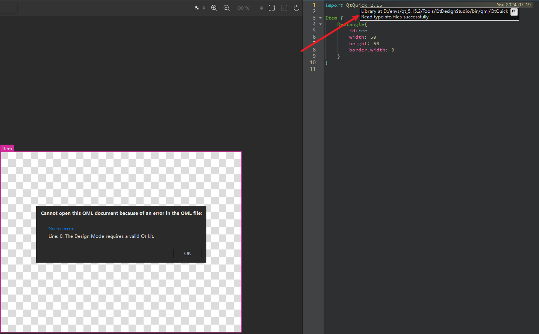The height and width of the screenshot is (334, 539).
Task: Click the zoom in magnifier icon
Action: click(x=214, y=8)
